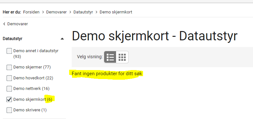Viewport: 253px width, 120px height.
Task: Switch to list view icon
Action: click(x=110, y=57)
